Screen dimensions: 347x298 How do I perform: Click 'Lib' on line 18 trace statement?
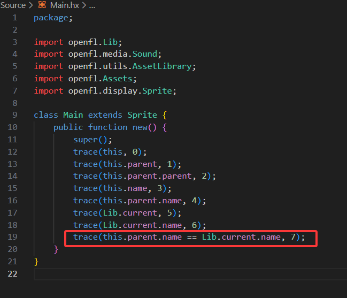(x=110, y=225)
